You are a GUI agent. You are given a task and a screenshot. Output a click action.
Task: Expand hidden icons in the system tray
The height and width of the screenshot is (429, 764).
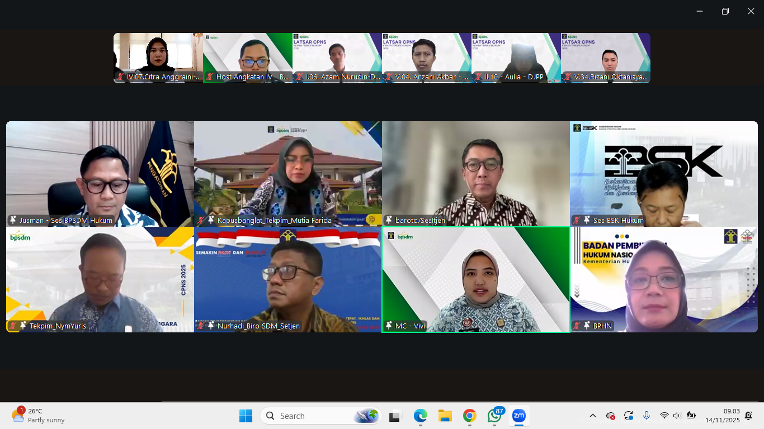pos(592,416)
